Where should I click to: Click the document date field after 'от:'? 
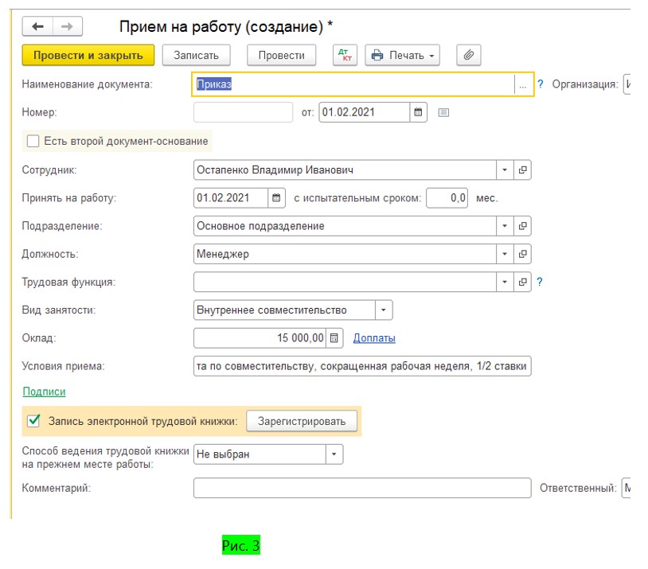(x=364, y=112)
